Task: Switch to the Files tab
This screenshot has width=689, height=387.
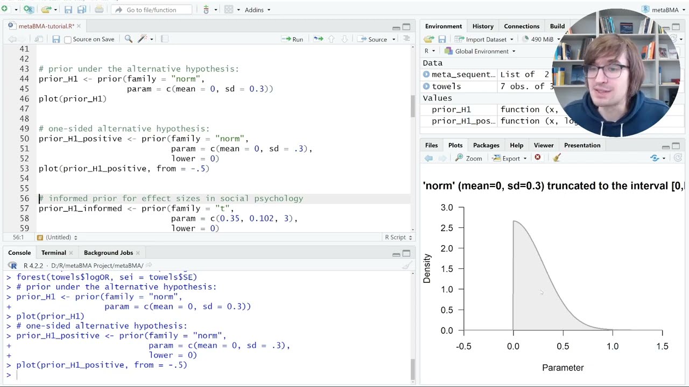Action: [x=432, y=145]
